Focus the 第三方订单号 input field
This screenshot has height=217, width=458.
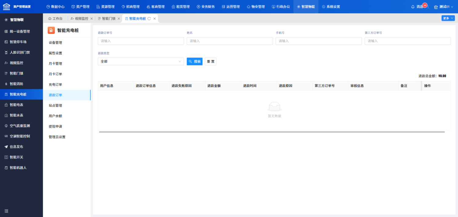[x=408, y=41]
